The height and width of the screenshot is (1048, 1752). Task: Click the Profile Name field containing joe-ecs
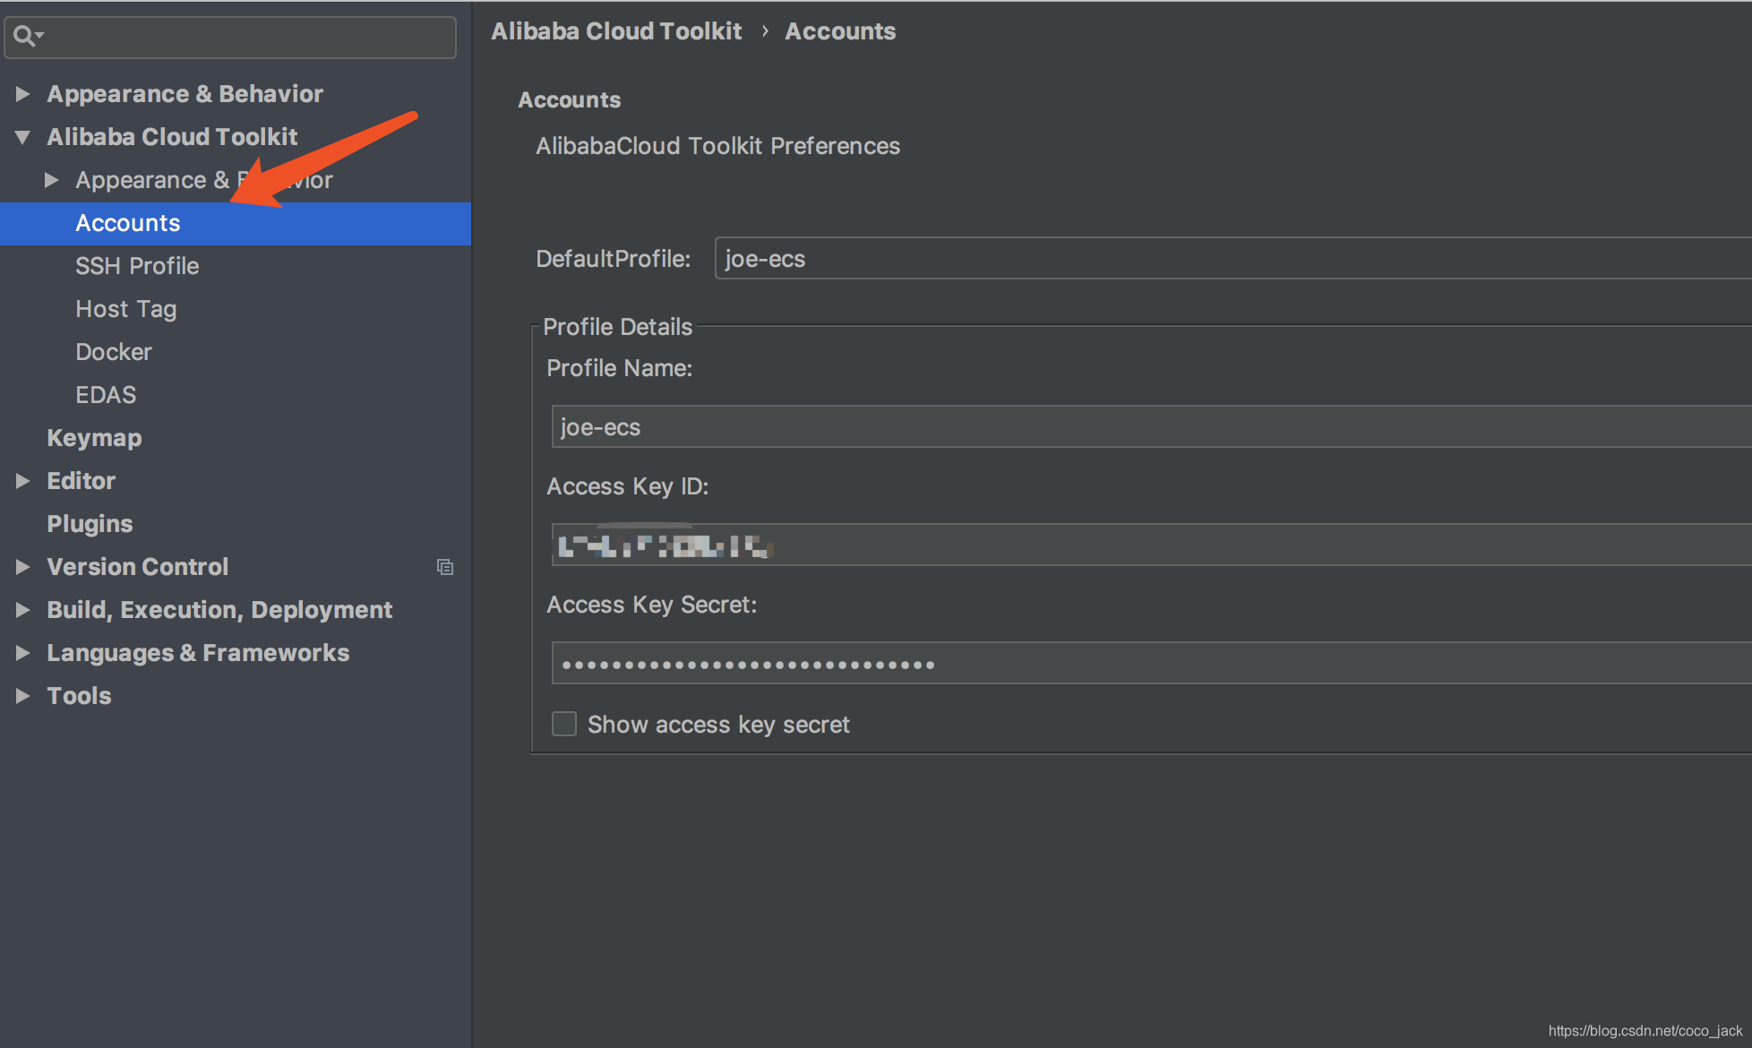[x=1152, y=426]
